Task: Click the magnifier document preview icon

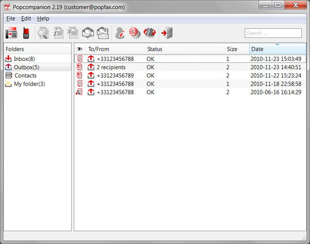Action: pos(43,34)
